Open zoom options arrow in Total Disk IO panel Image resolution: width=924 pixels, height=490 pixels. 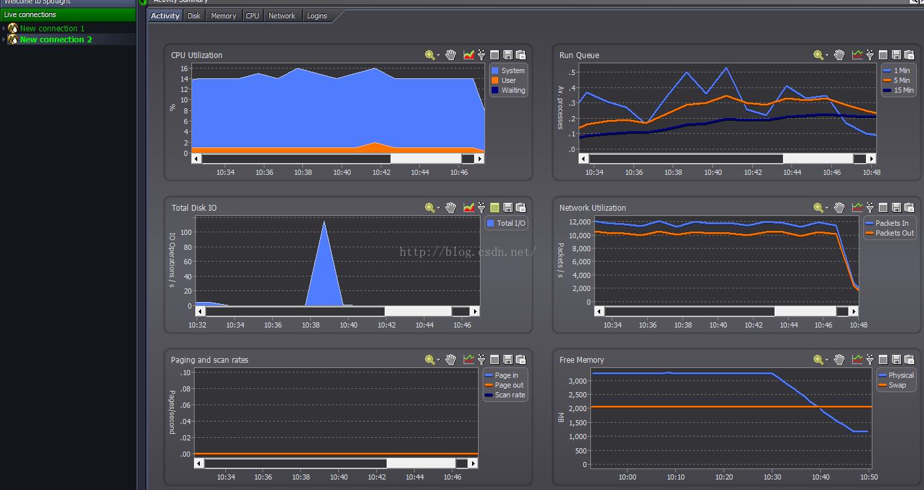tap(439, 209)
